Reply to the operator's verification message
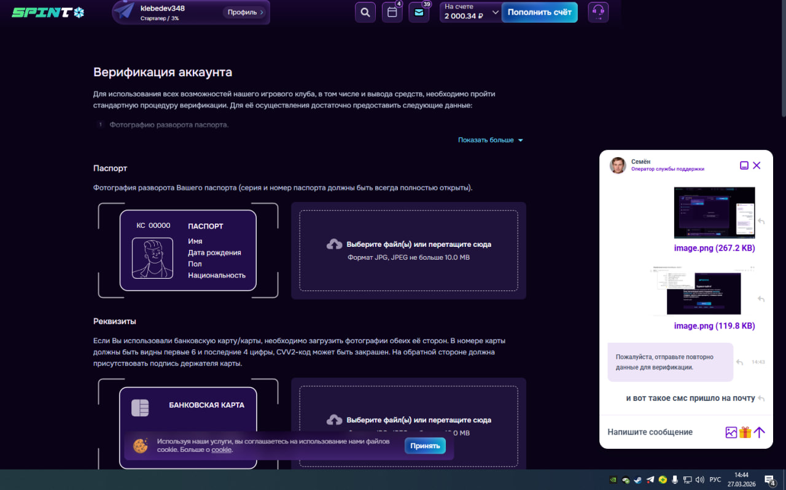Screen dimensions: 786x490 [739, 362]
